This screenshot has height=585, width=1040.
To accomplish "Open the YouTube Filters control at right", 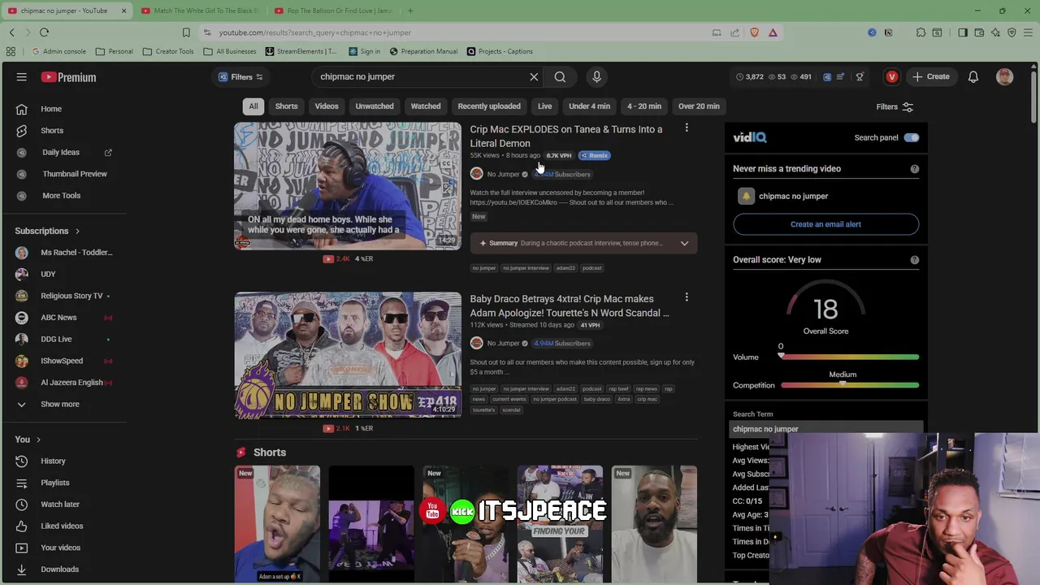I will point(895,106).
